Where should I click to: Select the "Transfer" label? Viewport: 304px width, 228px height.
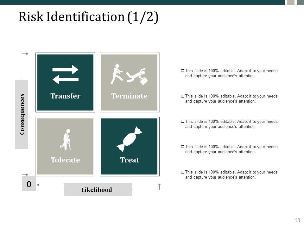(x=65, y=96)
